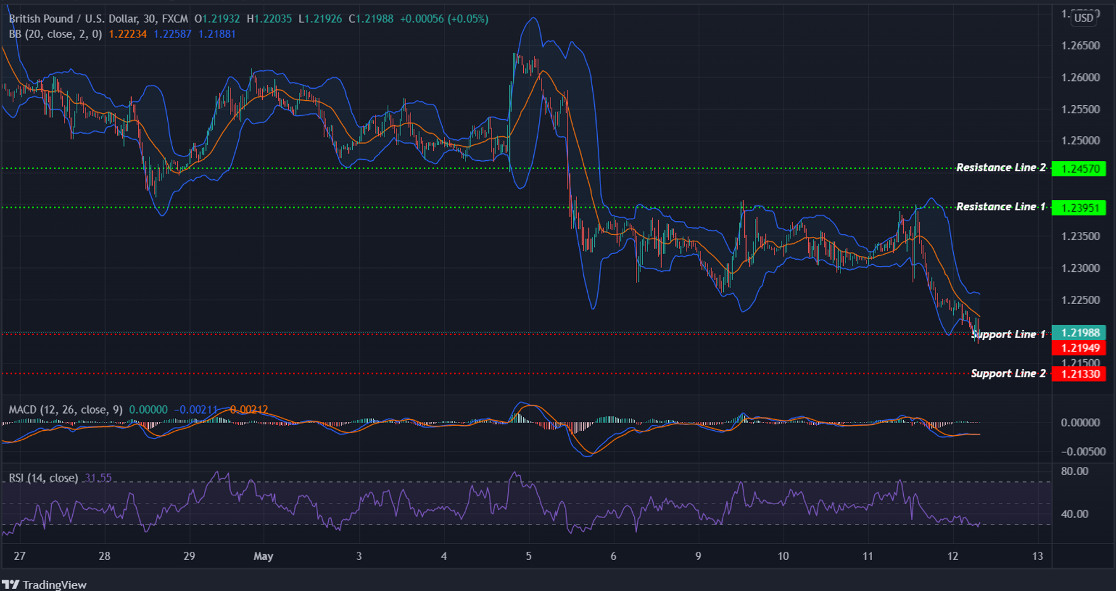The width and height of the screenshot is (1116, 591).
Task: Click the open value O1.21932 in legend
Action: (217, 19)
